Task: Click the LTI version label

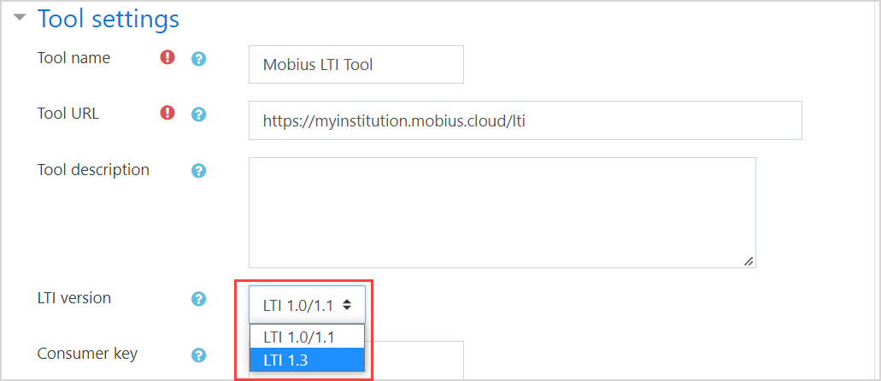Action: click(74, 298)
